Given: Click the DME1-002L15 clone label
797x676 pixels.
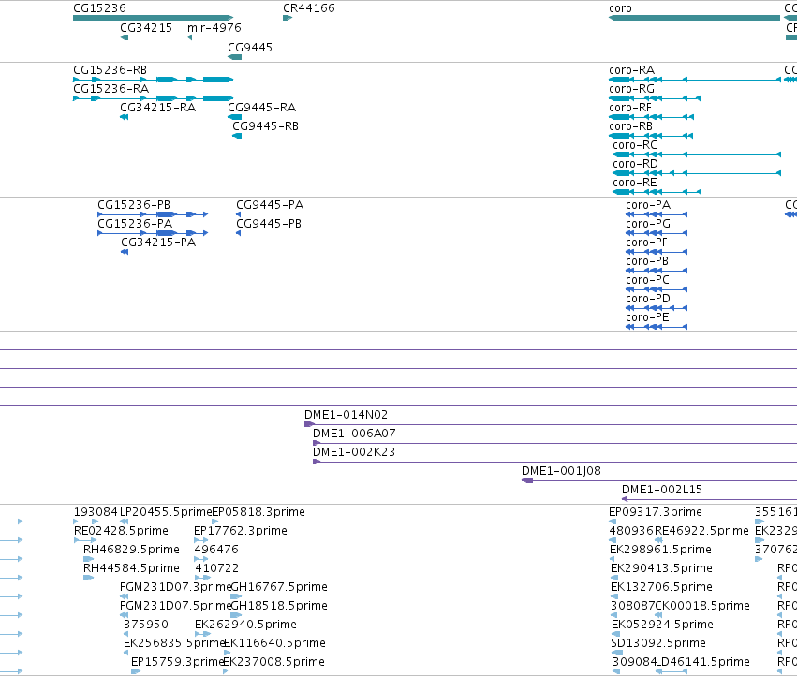Looking at the screenshot, I should tap(662, 490).
